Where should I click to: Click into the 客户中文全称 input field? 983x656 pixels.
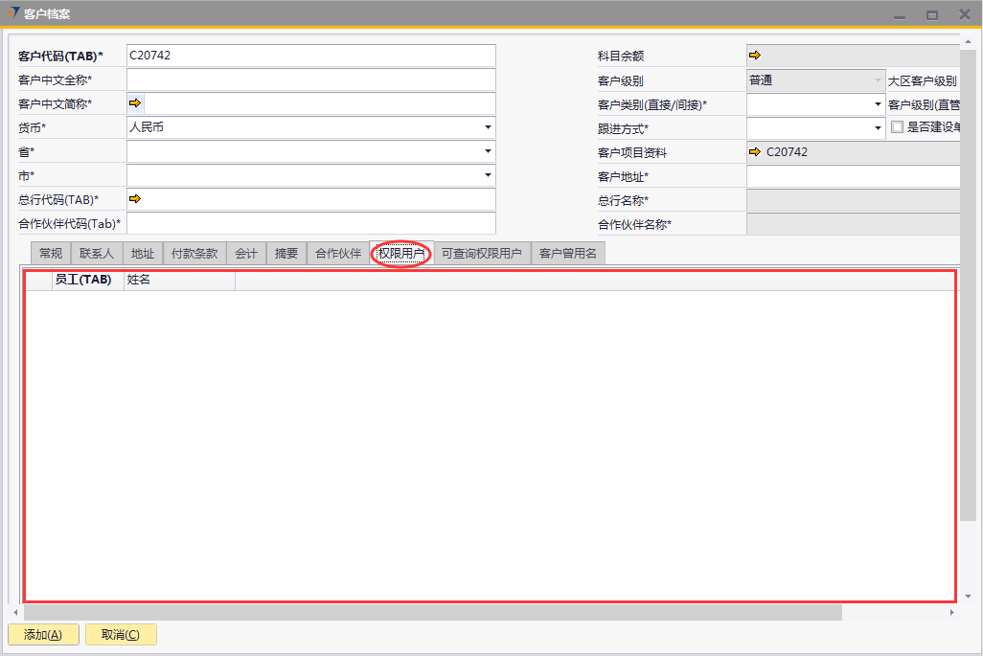pyautogui.click(x=310, y=79)
